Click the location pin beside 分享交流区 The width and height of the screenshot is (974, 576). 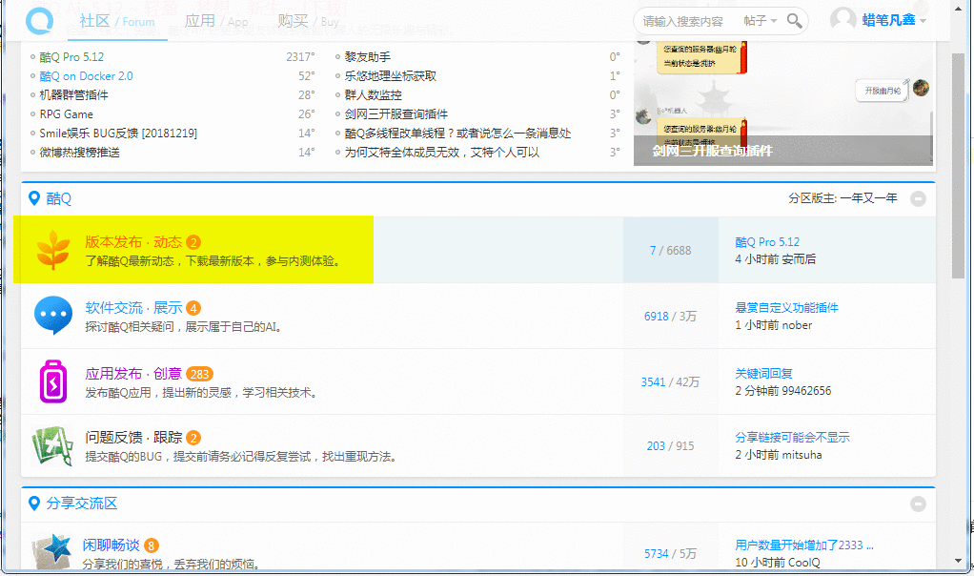click(34, 504)
